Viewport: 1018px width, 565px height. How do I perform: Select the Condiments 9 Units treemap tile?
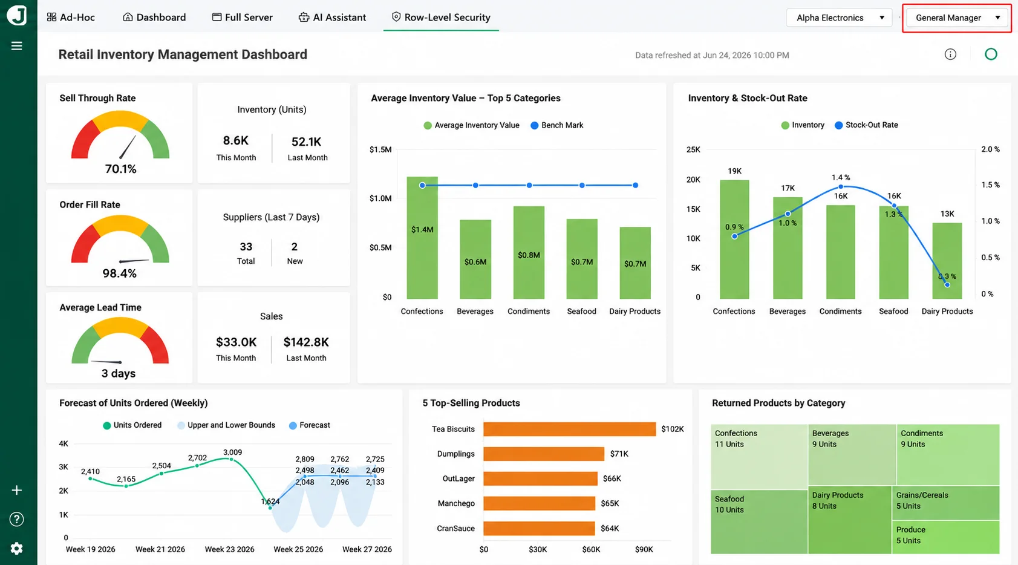[x=948, y=455]
